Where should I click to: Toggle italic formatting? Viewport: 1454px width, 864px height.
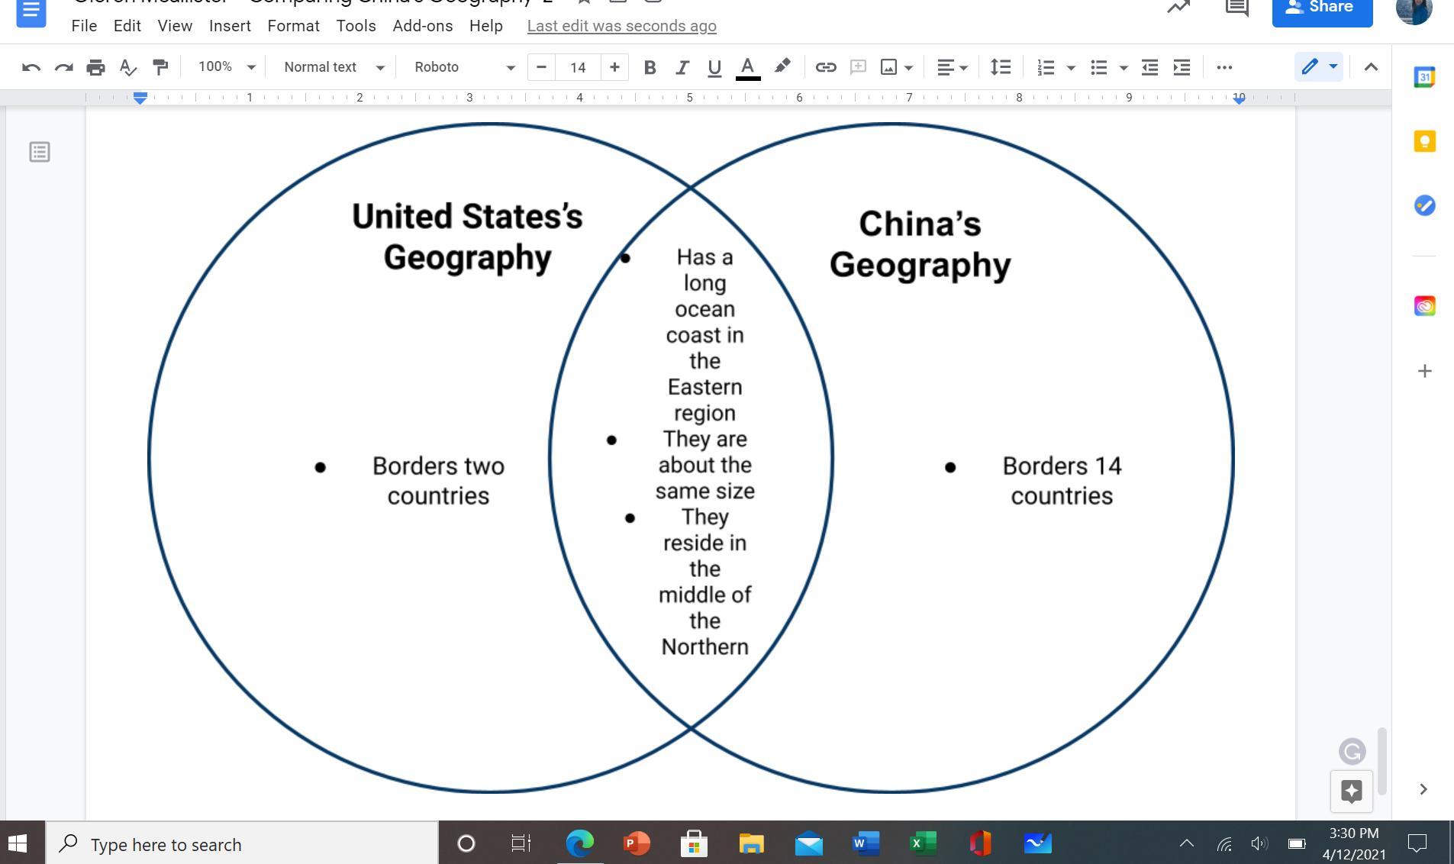click(682, 67)
